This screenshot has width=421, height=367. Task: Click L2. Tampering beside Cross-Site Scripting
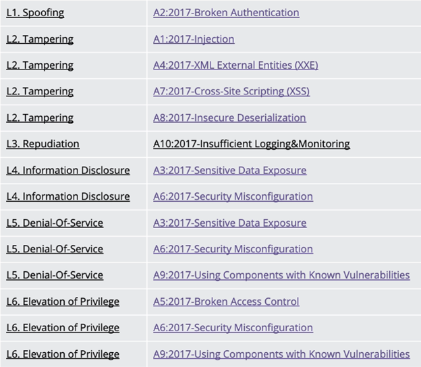click(x=40, y=92)
